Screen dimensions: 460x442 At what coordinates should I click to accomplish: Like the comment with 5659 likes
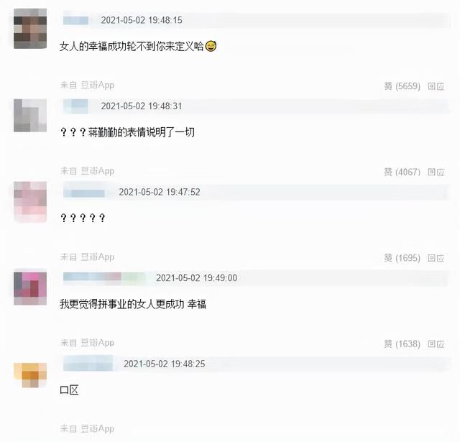click(x=402, y=86)
